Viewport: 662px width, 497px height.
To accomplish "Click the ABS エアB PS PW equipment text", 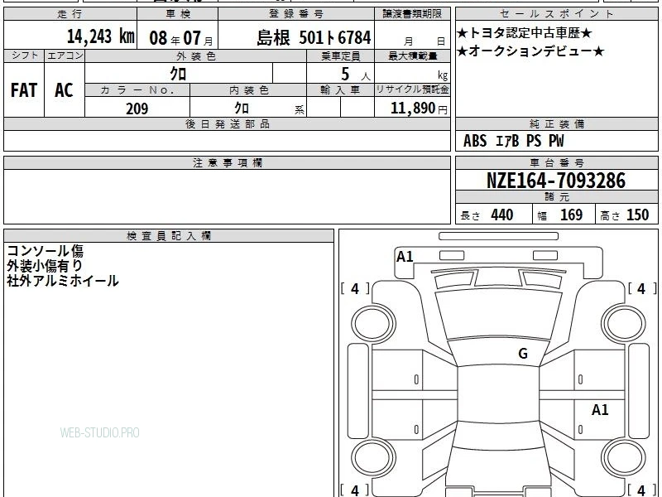I will 513,141.
